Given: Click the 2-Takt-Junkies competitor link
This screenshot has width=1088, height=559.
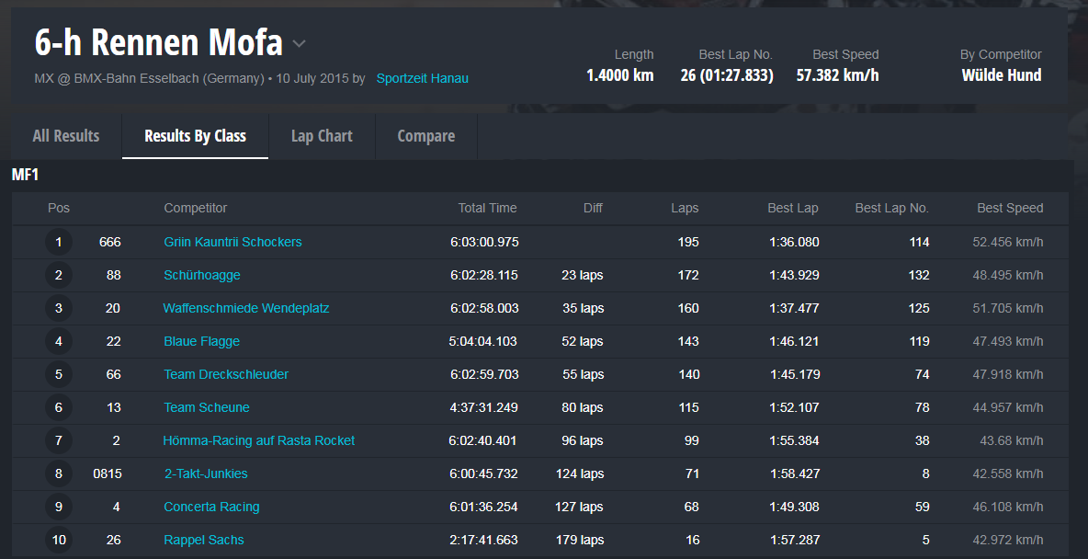Looking at the screenshot, I should [206, 473].
